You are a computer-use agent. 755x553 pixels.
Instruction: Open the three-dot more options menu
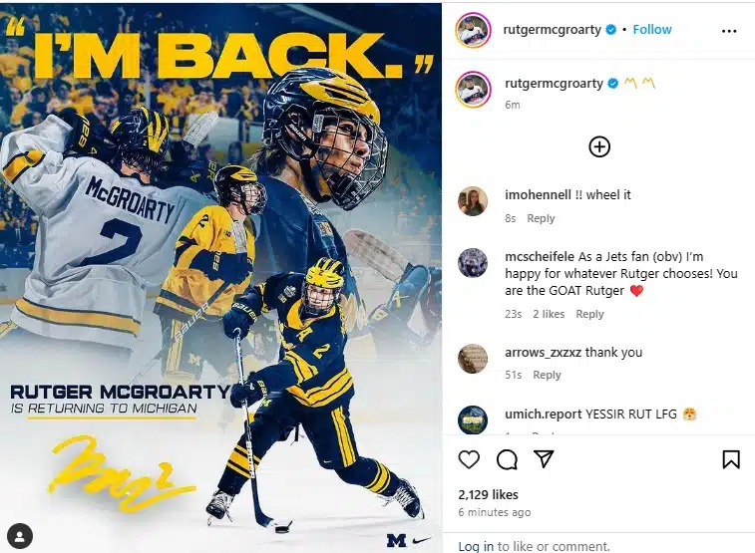click(729, 31)
